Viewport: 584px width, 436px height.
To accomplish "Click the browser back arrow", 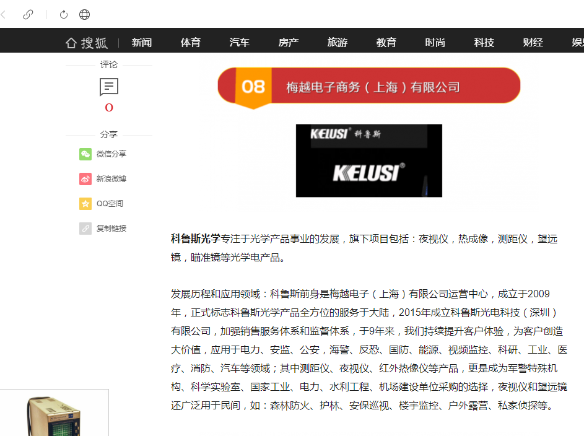I will pyautogui.click(x=3, y=14).
